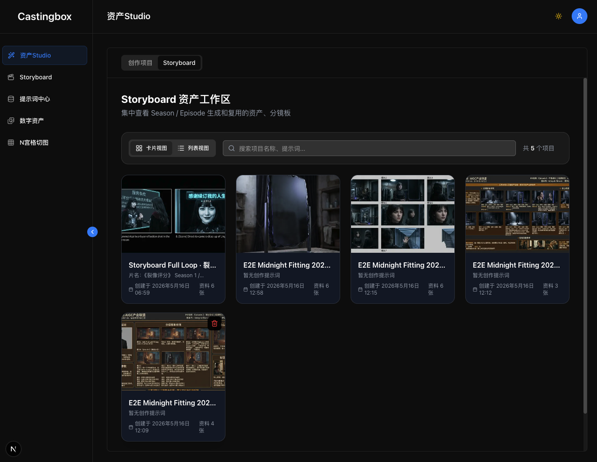Image resolution: width=597 pixels, height=462 pixels.
Task: Click the grid icon beside N宫格切图
Action: [x=11, y=143]
